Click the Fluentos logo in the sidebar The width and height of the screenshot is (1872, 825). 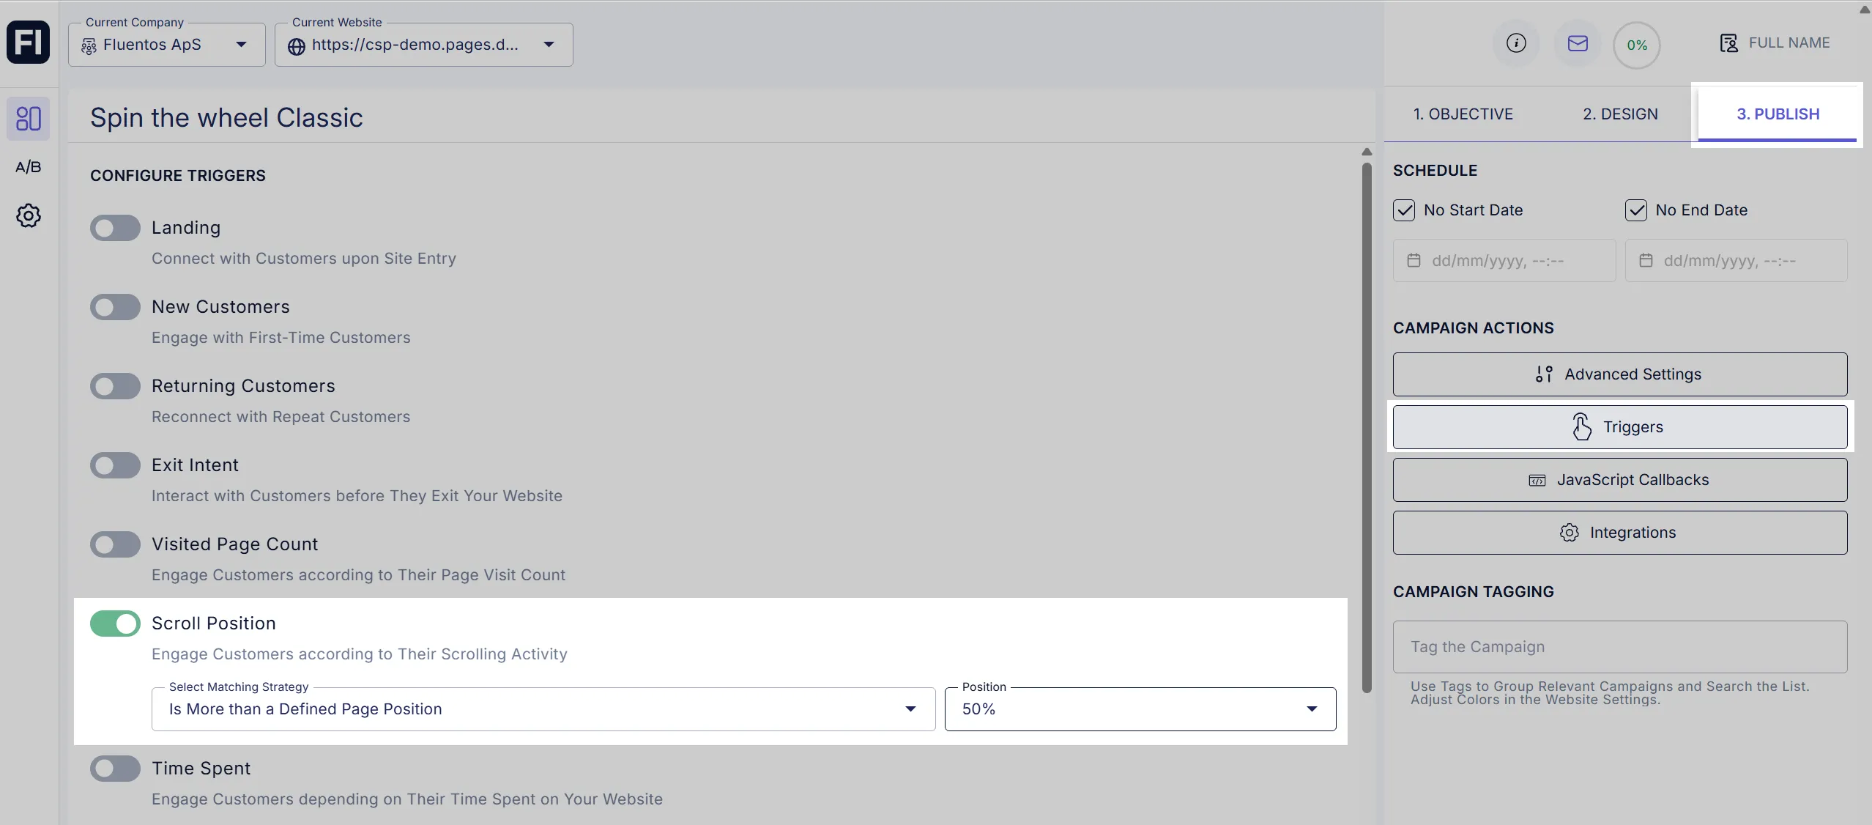[28, 42]
